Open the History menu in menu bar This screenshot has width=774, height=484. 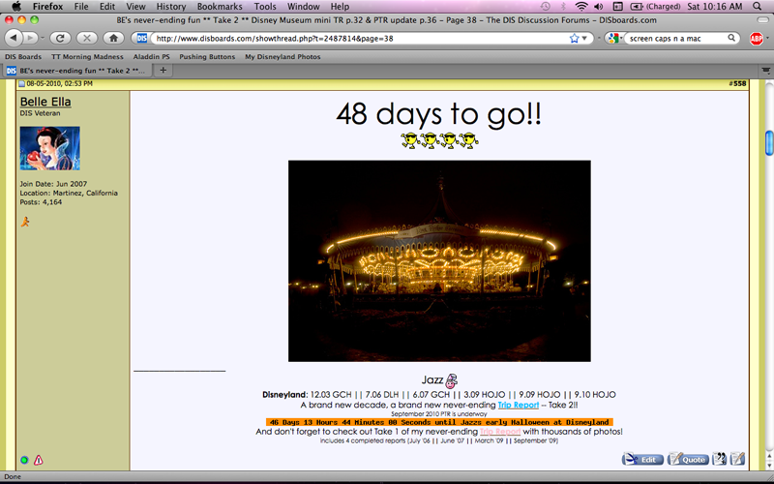click(170, 6)
